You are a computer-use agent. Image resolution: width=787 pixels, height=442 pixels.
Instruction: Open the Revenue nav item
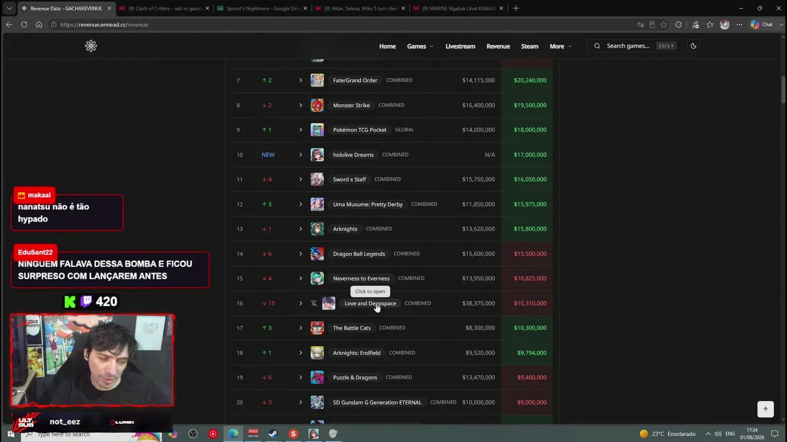(498, 46)
